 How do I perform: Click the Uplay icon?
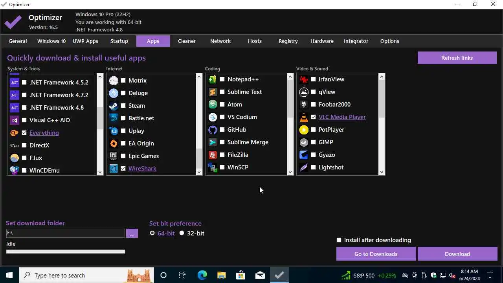[114, 131]
